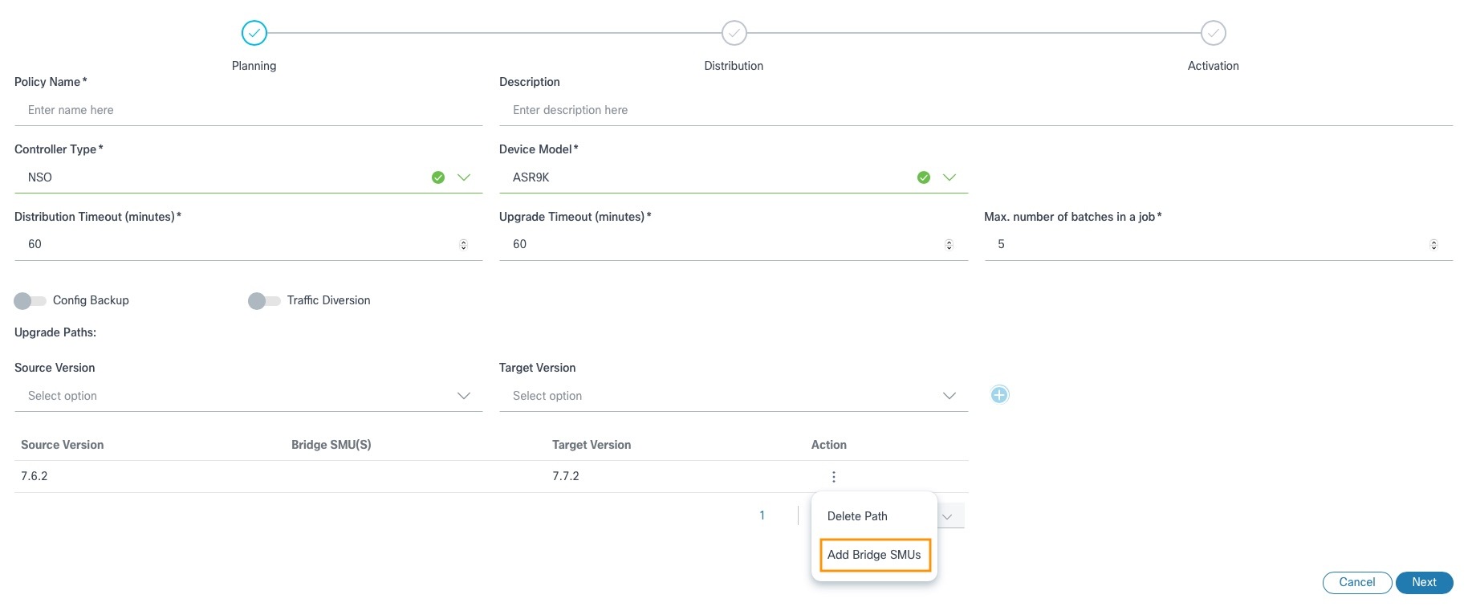This screenshot has height=611, width=1472.
Task: Enable the Traffic Diversion toggle
Action: 264,301
